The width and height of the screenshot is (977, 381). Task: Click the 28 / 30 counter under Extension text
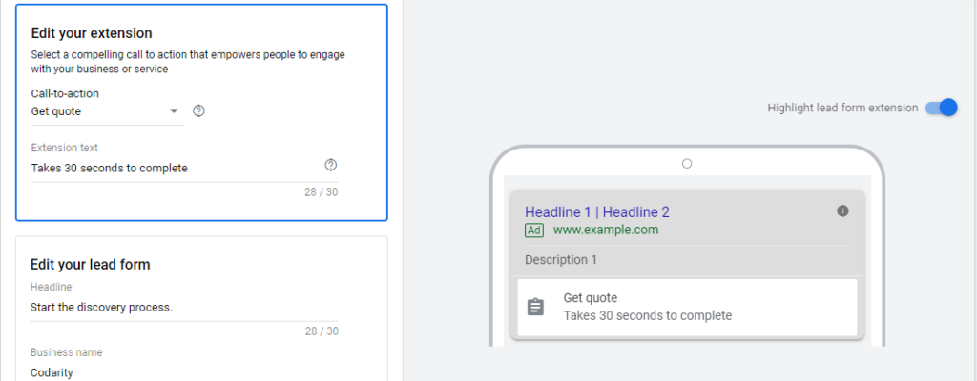[x=322, y=192]
